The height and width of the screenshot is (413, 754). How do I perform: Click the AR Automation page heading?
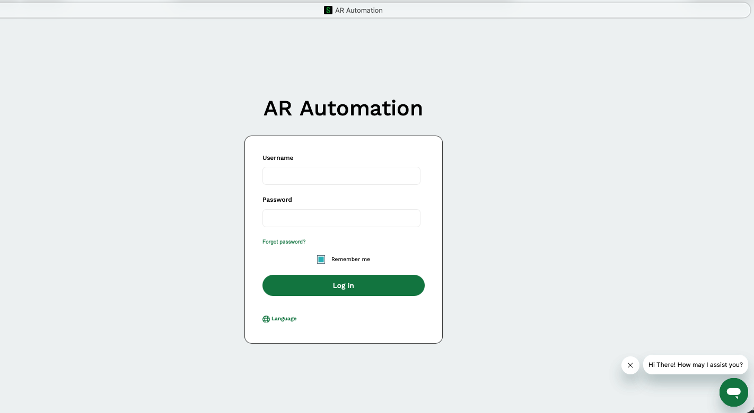[343, 108]
